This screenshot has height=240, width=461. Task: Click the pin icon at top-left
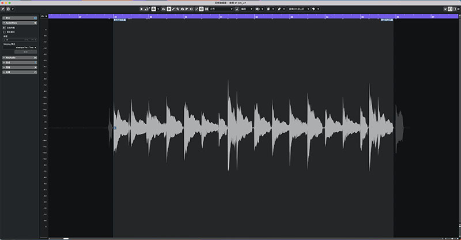[3, 9]
